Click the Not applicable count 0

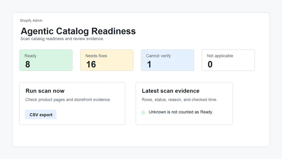coord(210,64)
